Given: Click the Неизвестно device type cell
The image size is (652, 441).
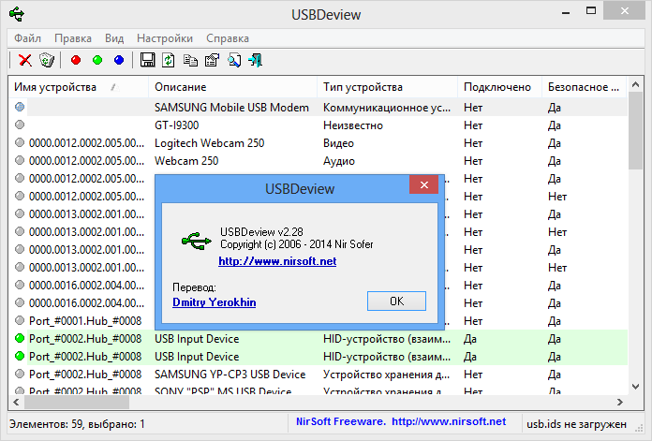Looking at the screenshot, I should click(x=353, y=125).
